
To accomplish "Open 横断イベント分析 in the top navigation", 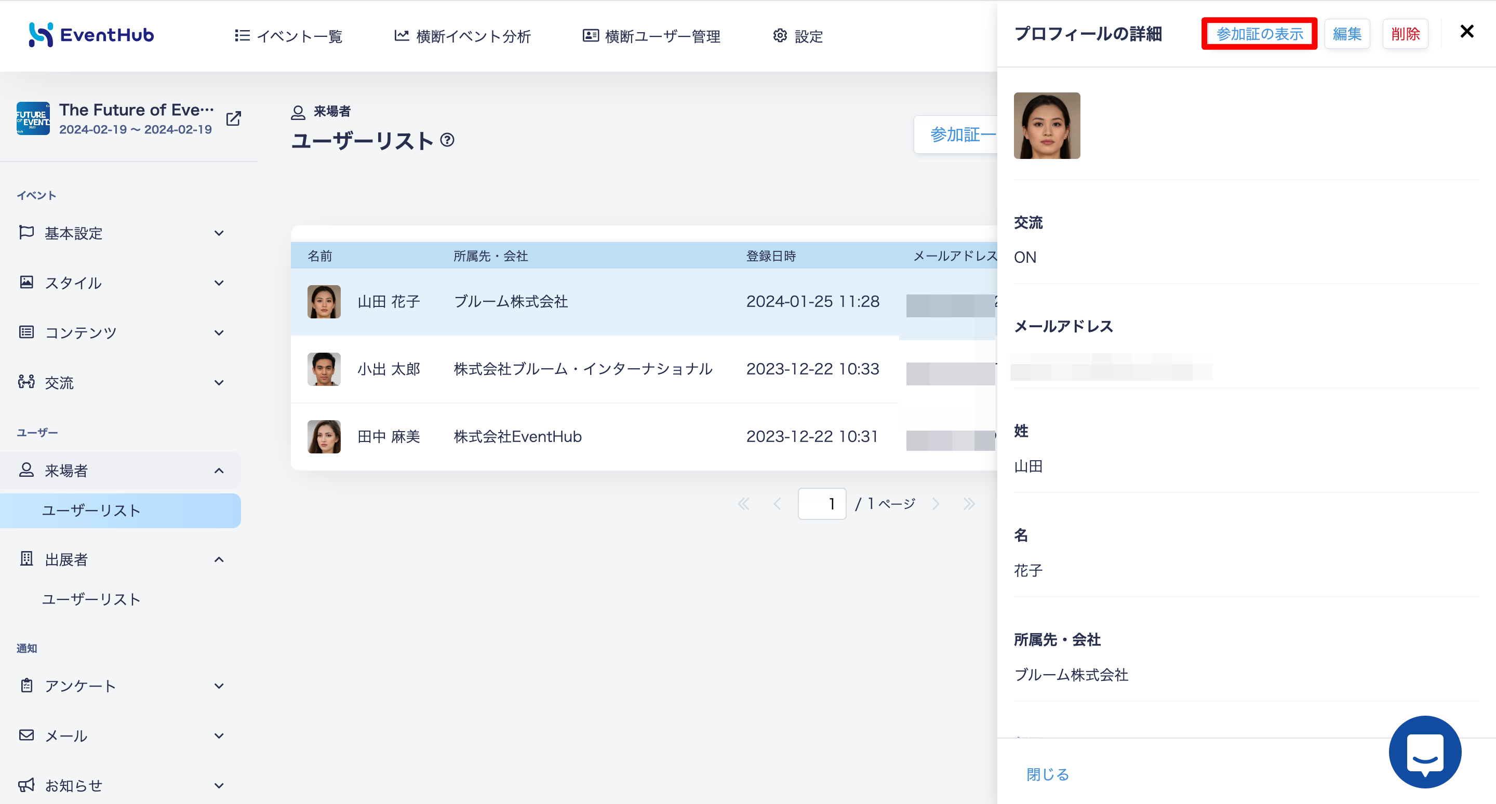I will coord(462,36).
